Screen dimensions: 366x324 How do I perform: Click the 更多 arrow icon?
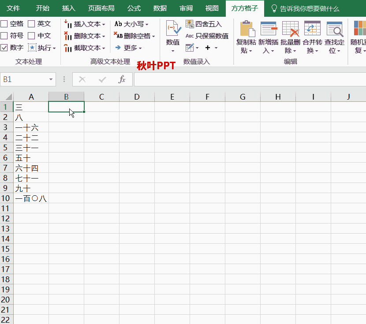[118, 48]
